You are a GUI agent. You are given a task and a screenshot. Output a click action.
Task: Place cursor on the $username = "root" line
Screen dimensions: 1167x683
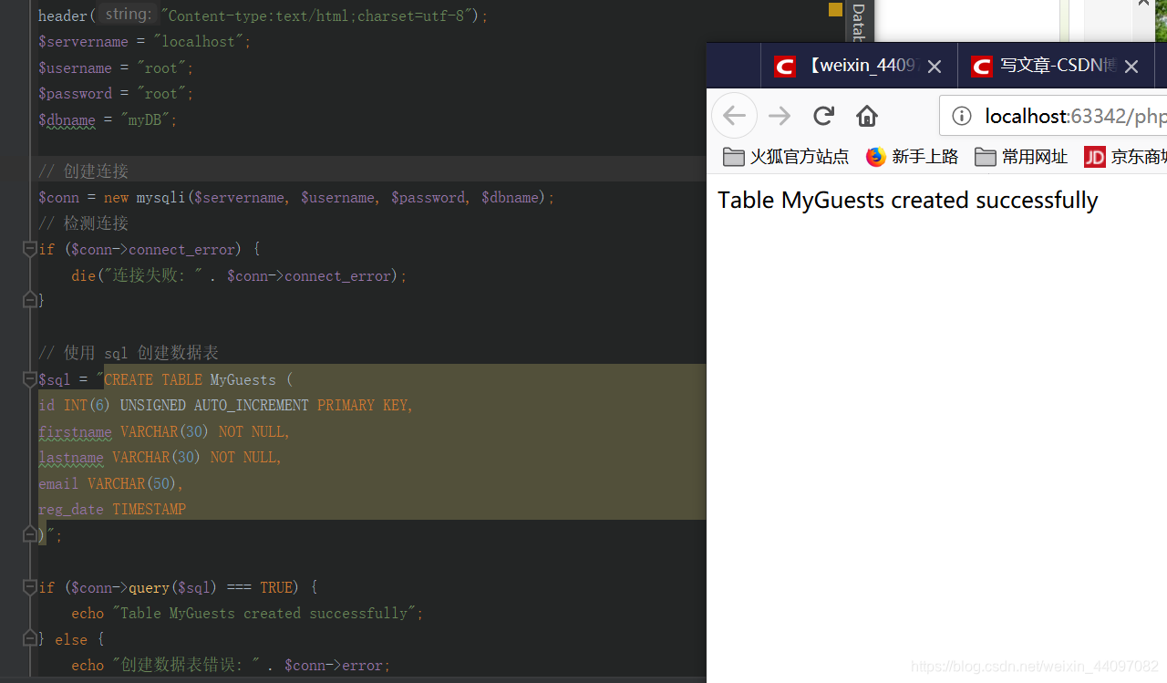point(116,68)
